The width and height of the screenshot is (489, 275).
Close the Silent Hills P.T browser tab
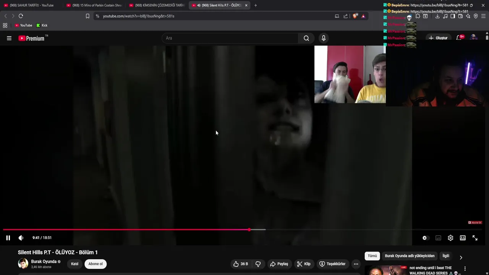[246, 5]
